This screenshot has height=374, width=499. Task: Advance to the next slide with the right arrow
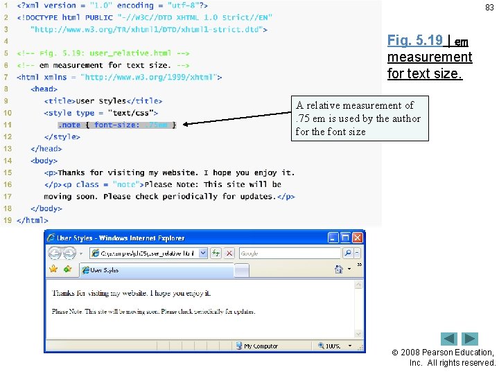click(470, 339)
